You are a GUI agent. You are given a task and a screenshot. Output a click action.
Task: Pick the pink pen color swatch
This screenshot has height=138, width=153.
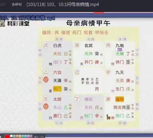tap(28, 136)
